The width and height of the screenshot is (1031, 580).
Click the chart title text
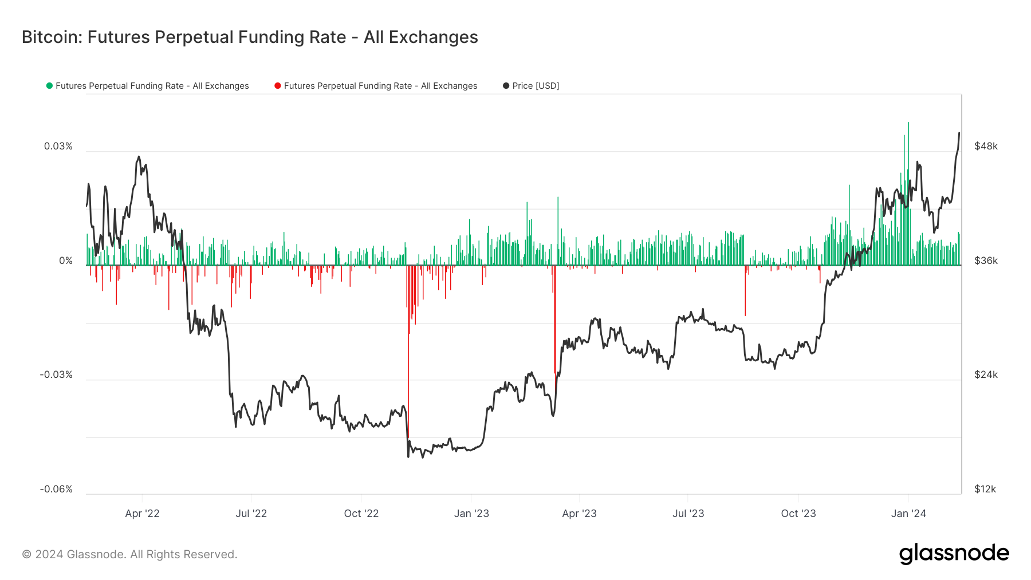pyautogui.click(x=250, y=37)
